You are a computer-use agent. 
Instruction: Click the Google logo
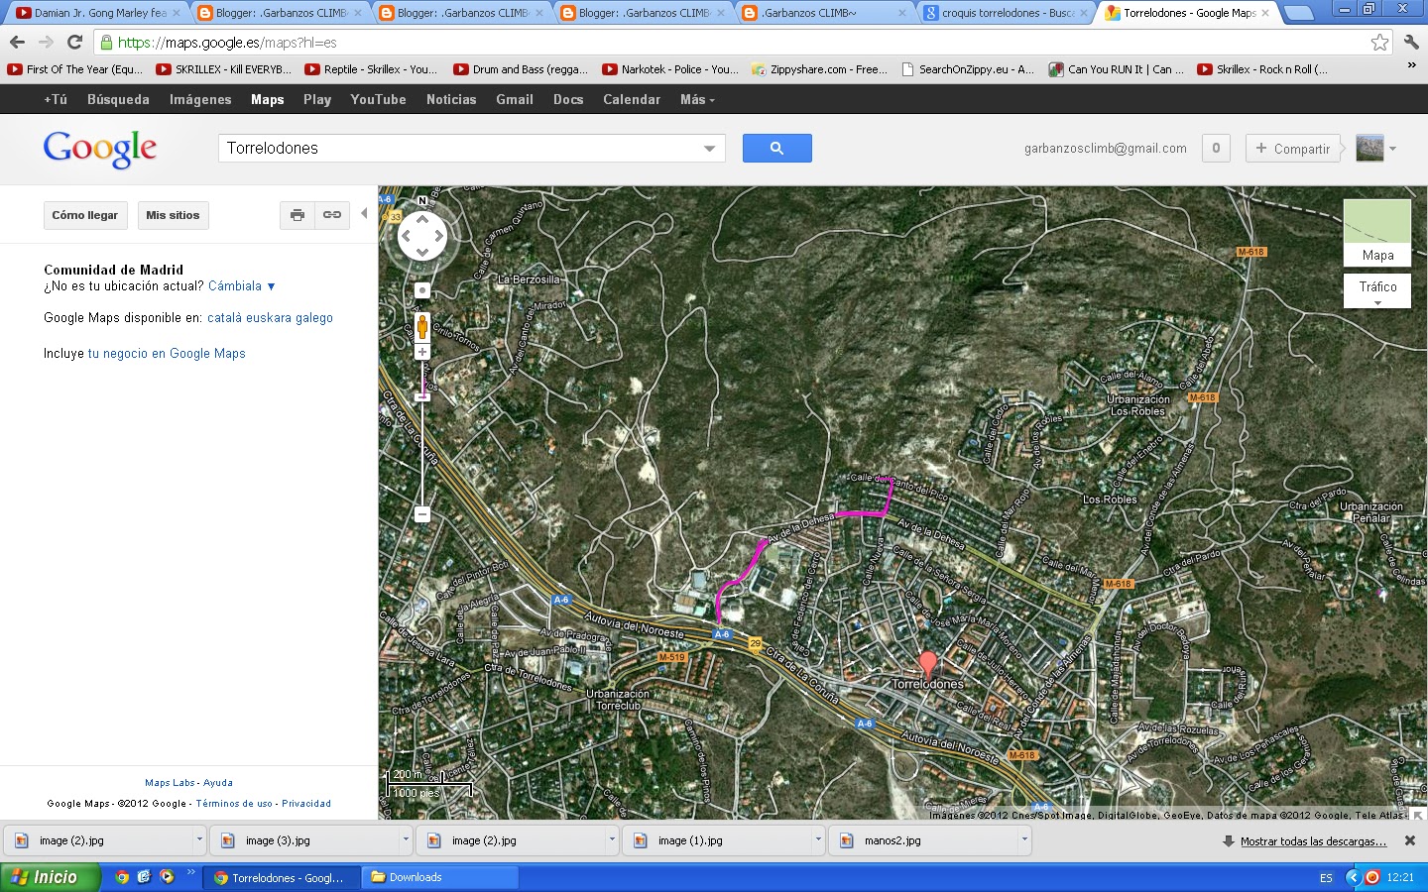pyautogui.click(x=100, y=149)
